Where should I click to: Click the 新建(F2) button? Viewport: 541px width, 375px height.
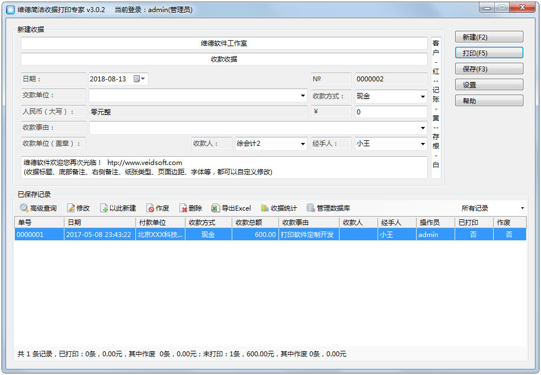(489, 37)
